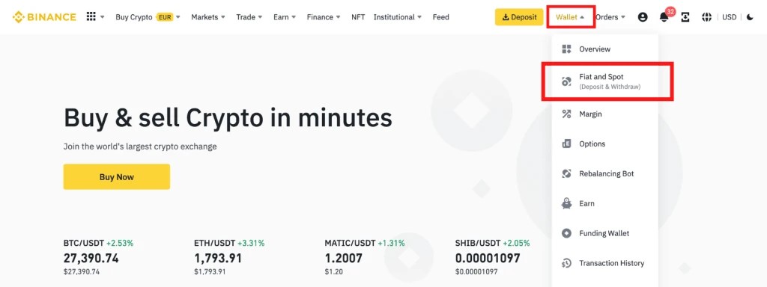The image size is (767, 287).
Task: Click the BTC price 27,390.74
Action: tap(91, 258)
